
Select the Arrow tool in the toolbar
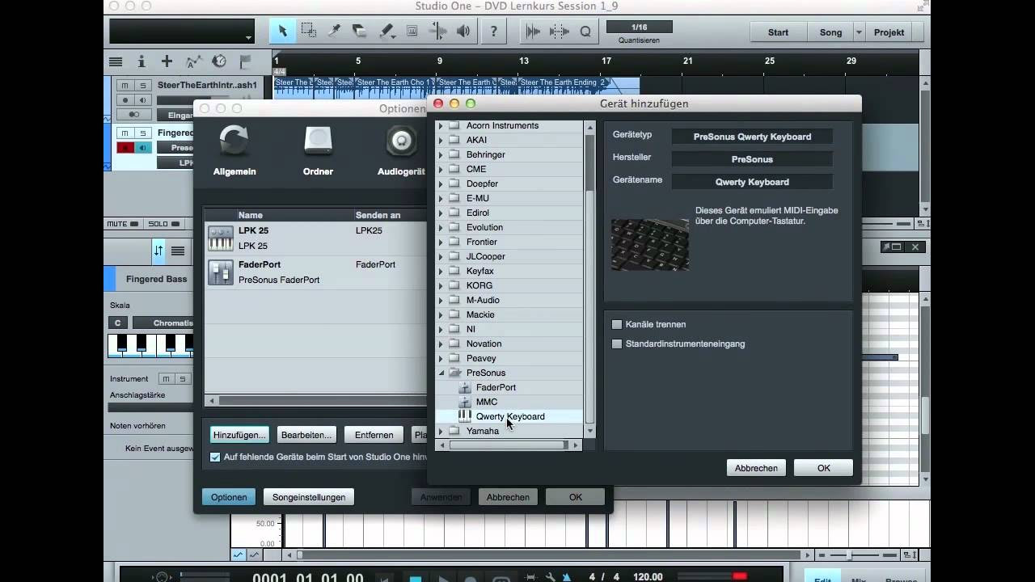(282, 32)
